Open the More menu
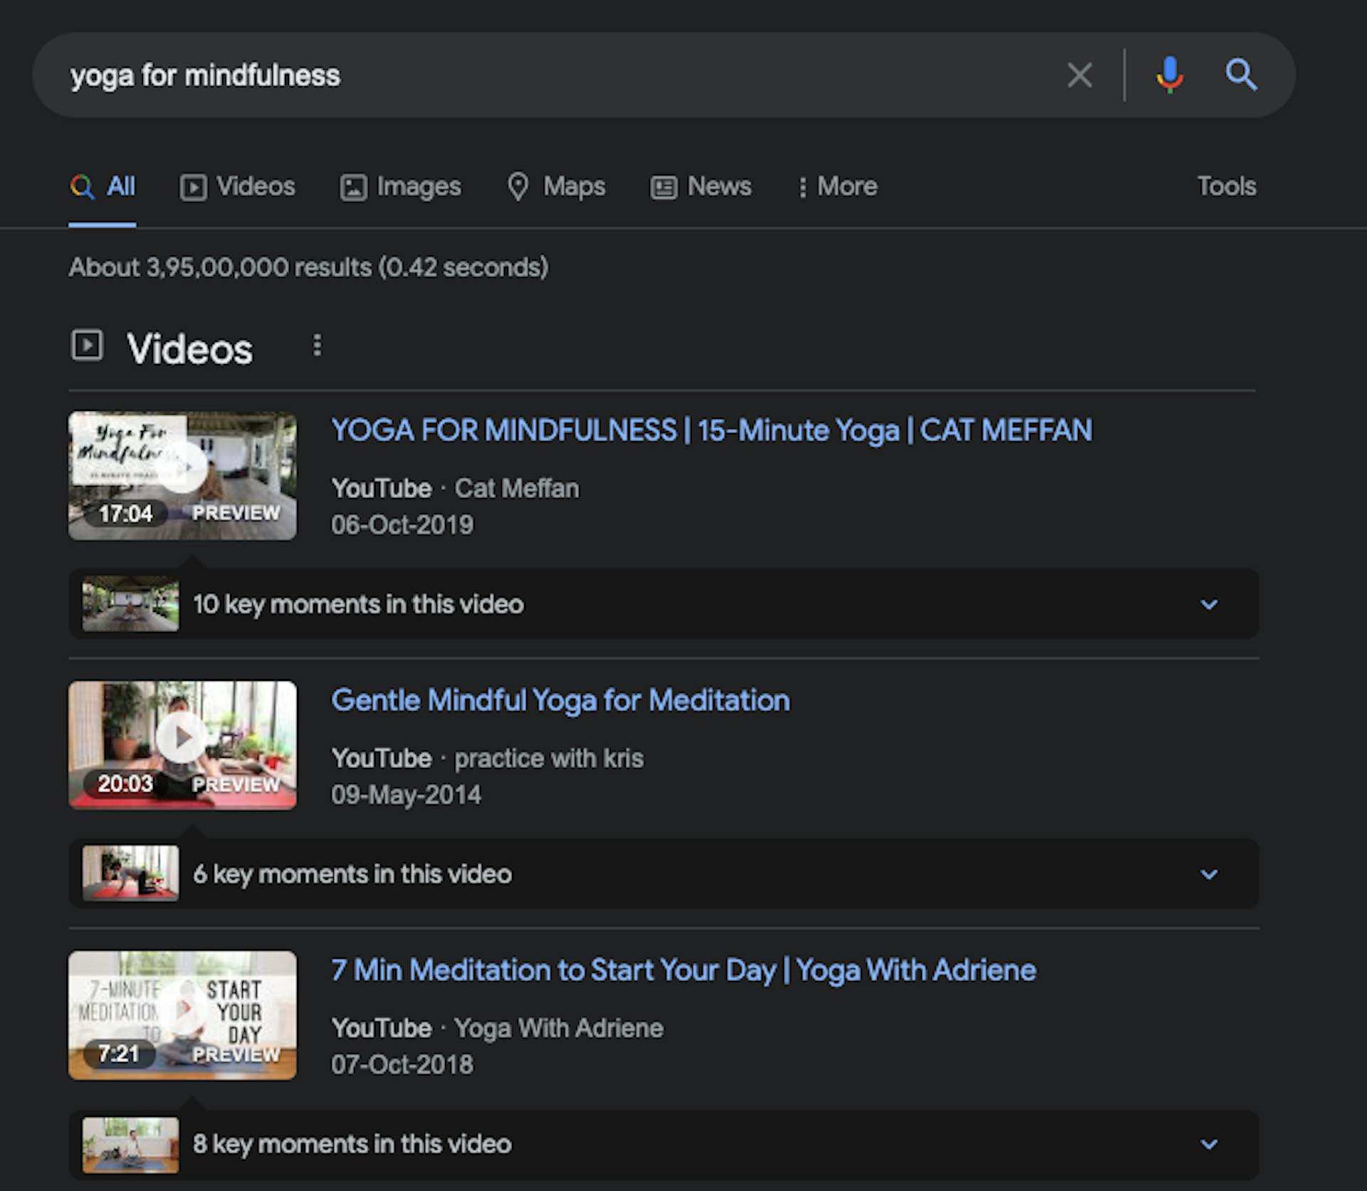Viewport: 1367px width, 1191px height. [838, 187]
